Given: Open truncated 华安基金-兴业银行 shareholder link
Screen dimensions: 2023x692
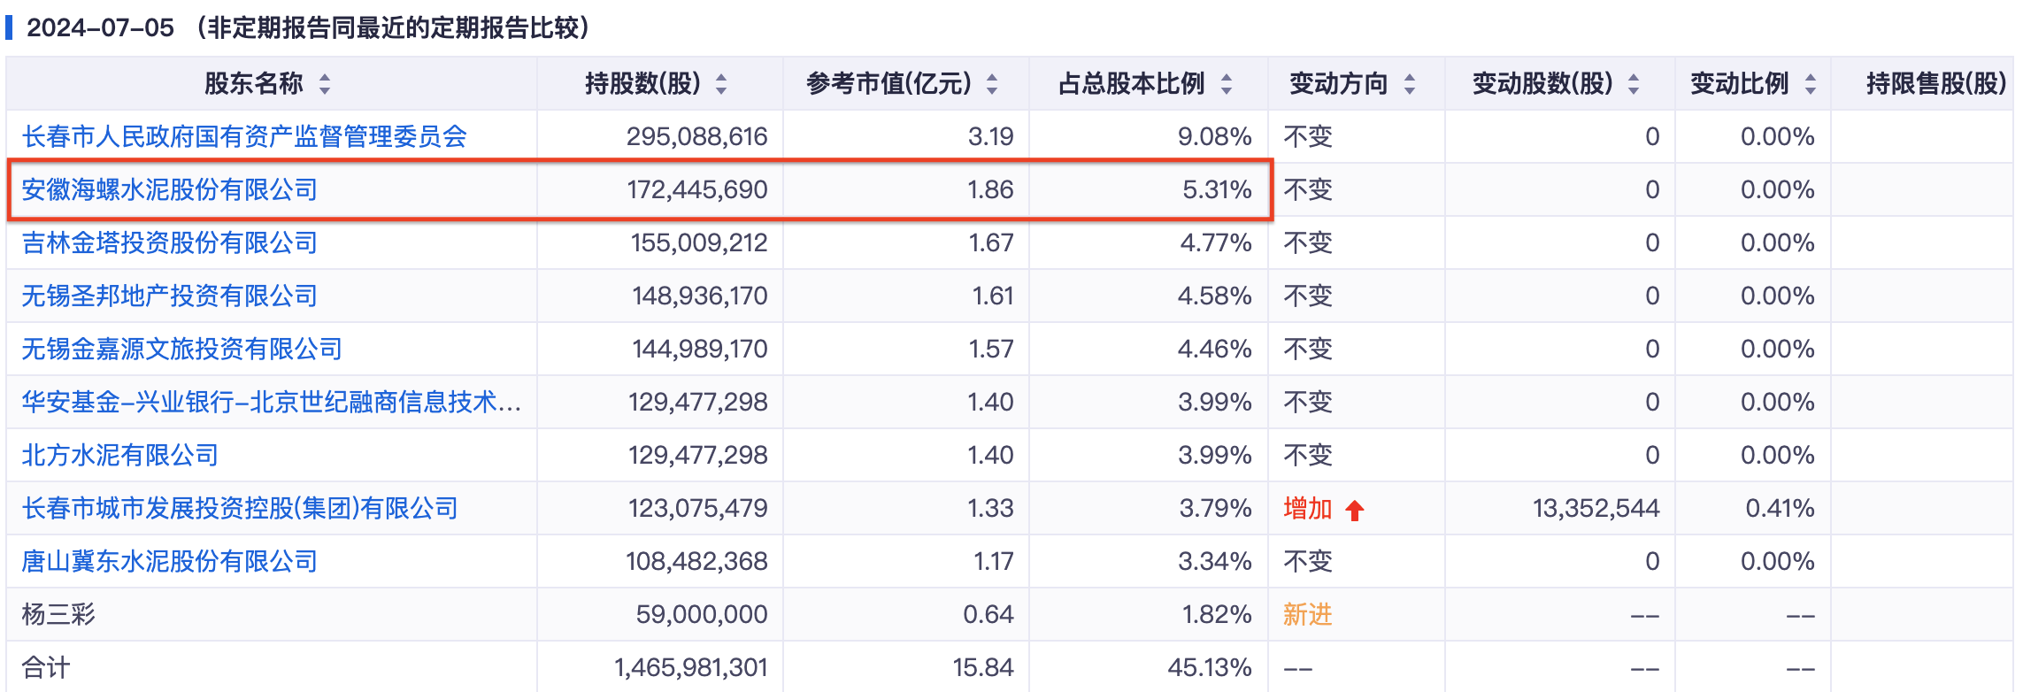Looking at the screenshot, I should tap(271, 403).
